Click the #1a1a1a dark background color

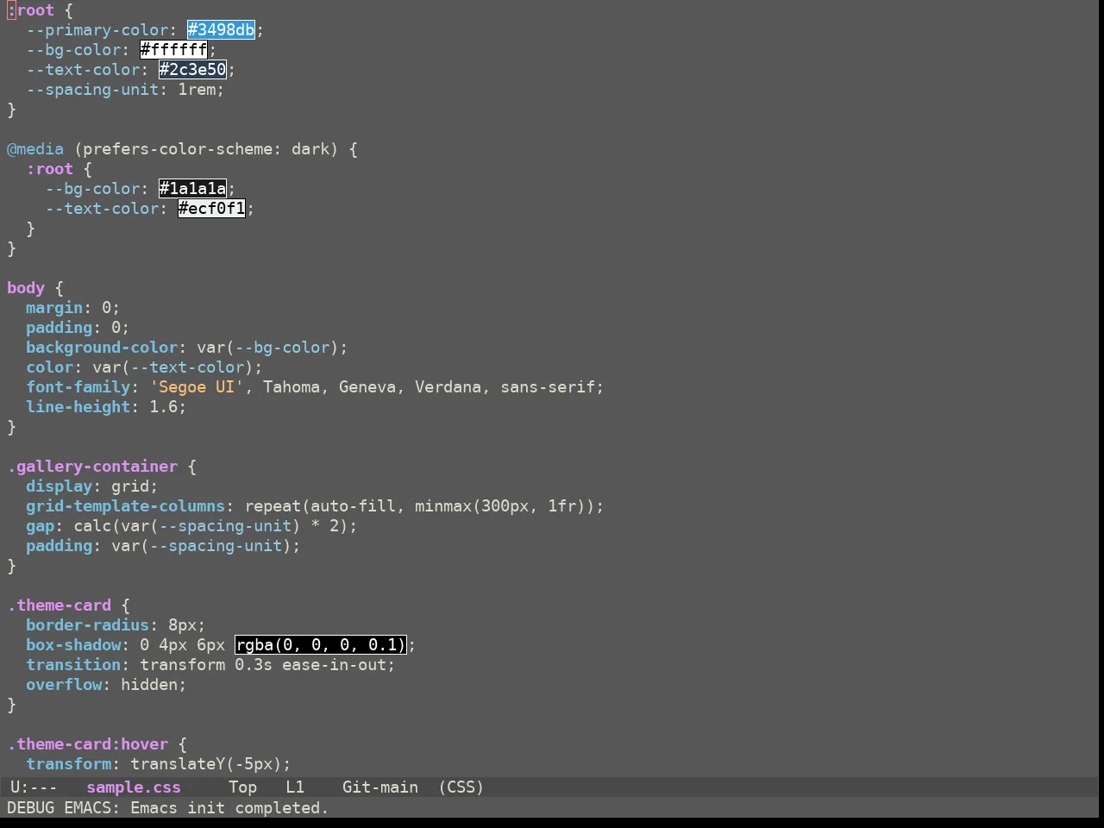click(x=193, y=189)
